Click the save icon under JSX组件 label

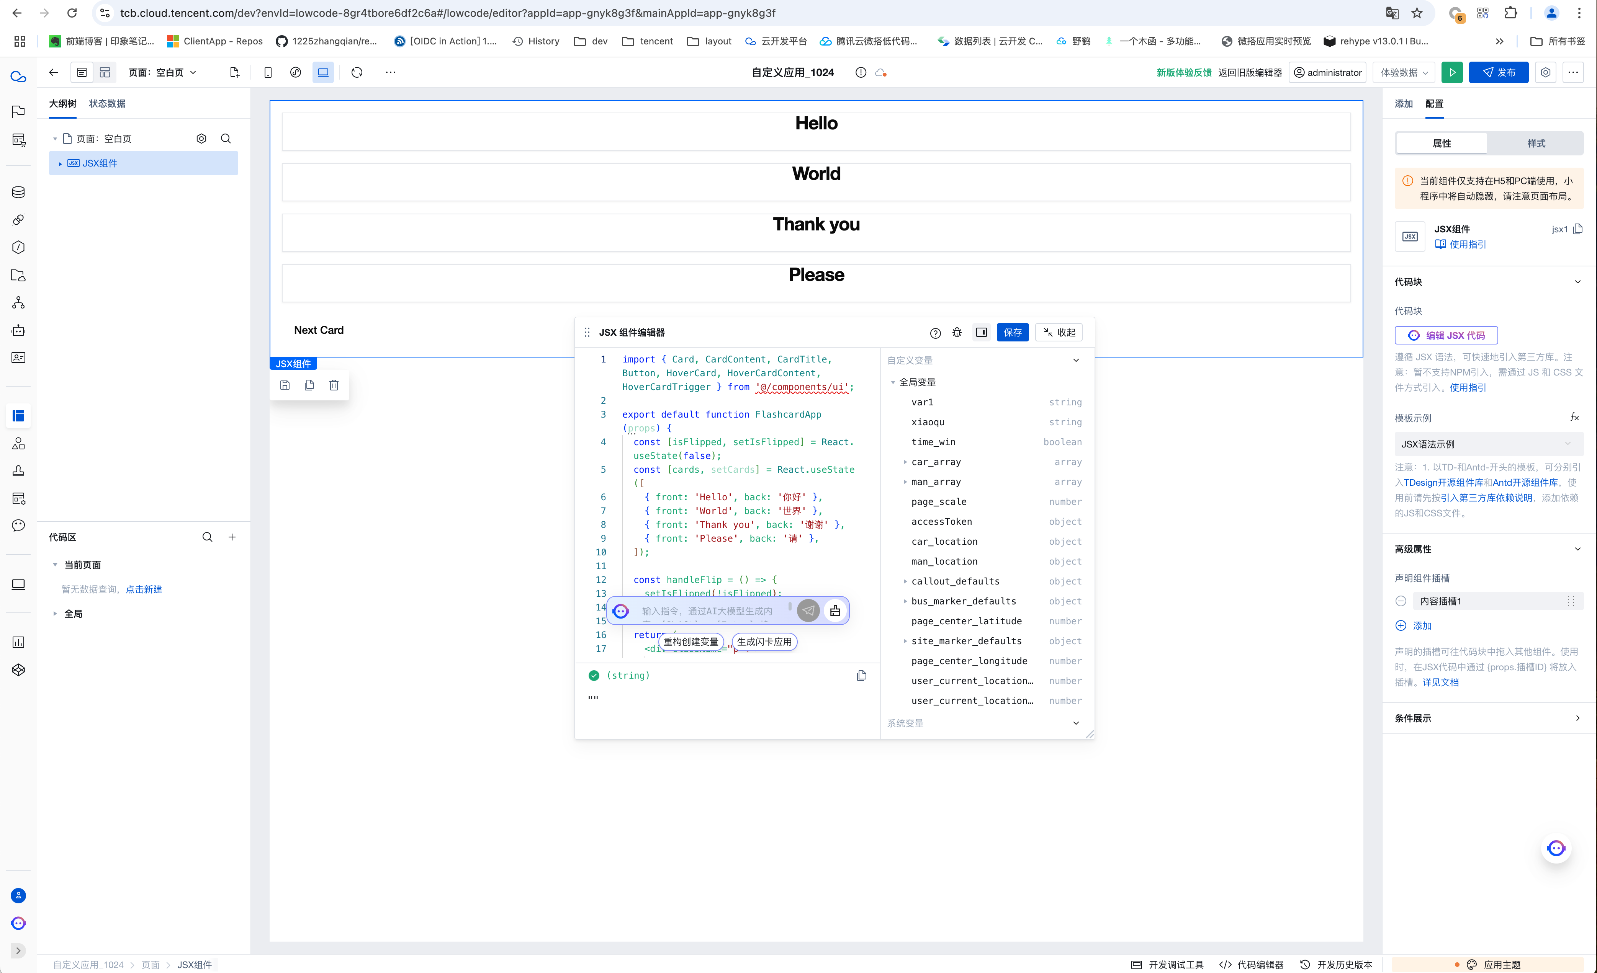tap(285, 385)
